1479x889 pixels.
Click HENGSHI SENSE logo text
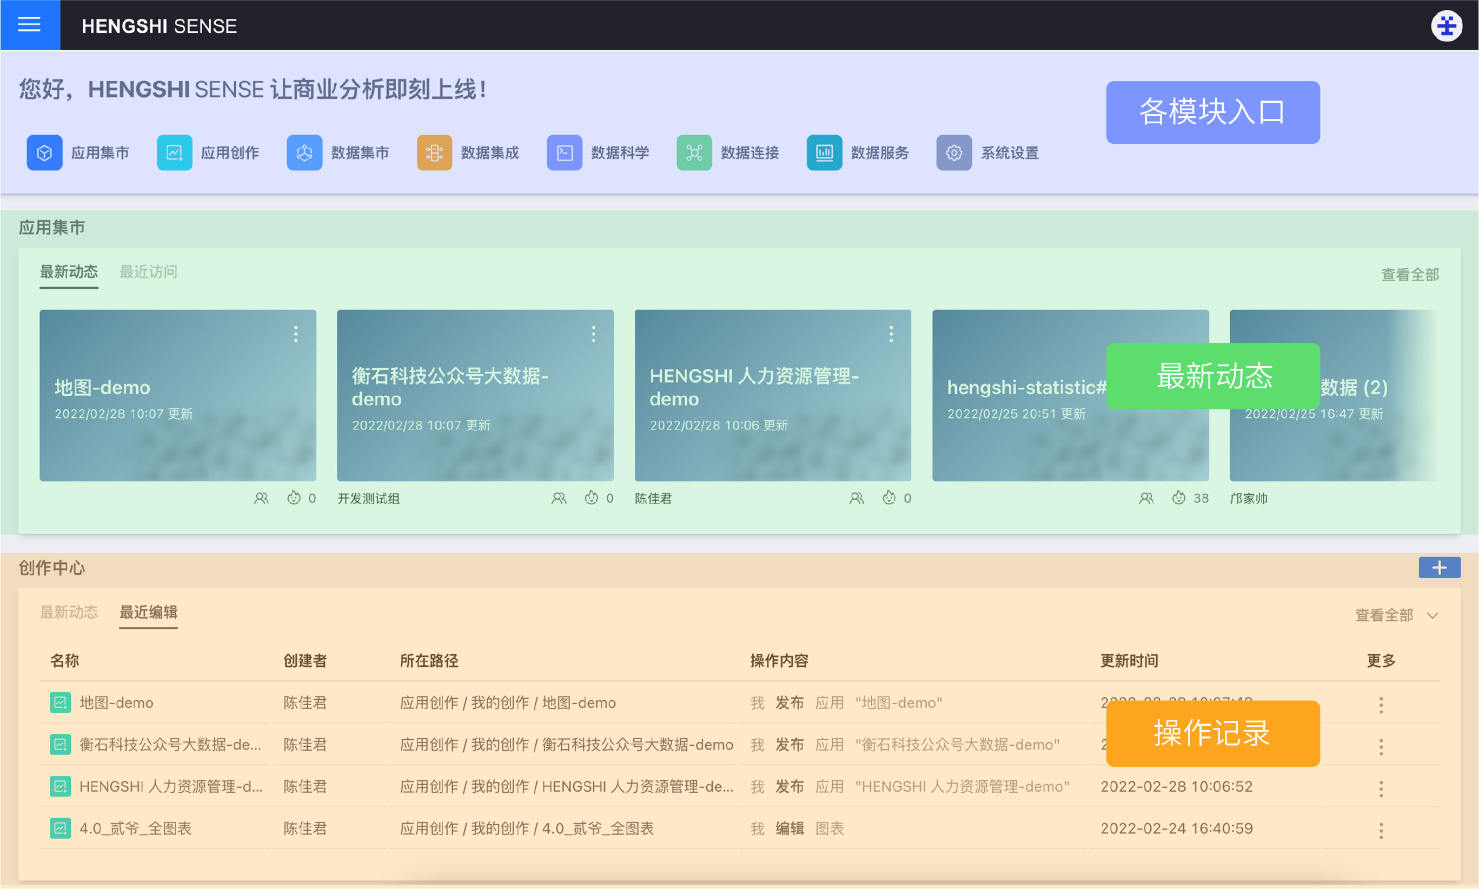[x=160, y=26]
